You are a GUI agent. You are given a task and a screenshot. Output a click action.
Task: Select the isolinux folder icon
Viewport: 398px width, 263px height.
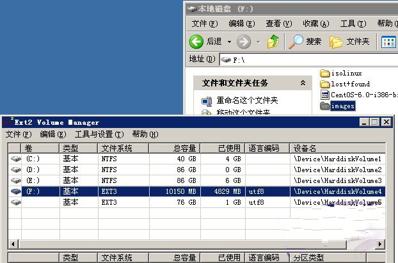[x=324, y=74]
